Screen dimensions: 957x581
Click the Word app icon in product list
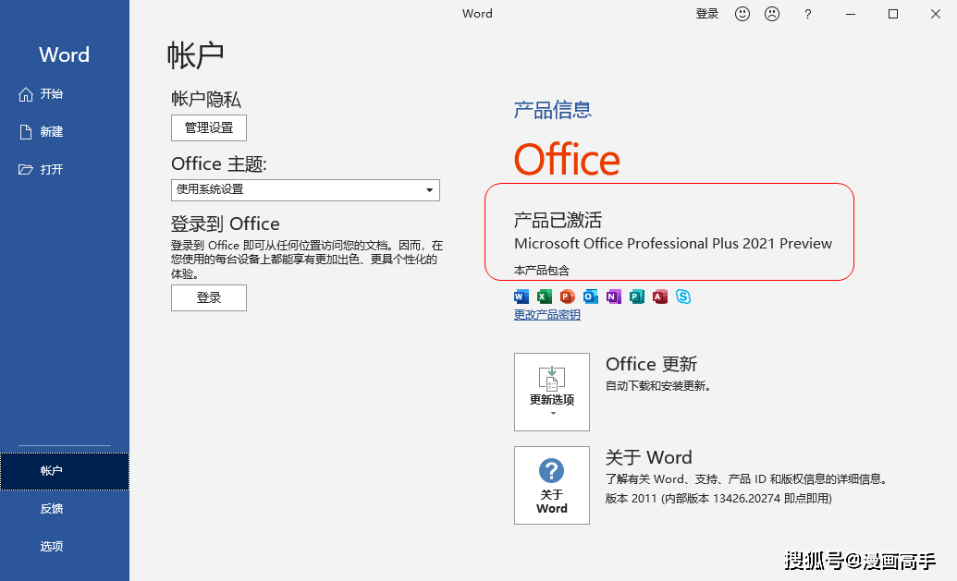pos(521,297)
